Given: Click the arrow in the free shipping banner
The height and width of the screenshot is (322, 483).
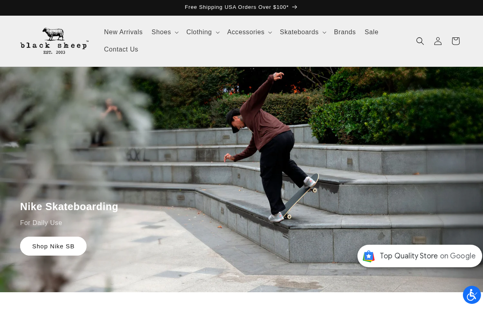Looking at the screenshot, I should tap(295, 7).
